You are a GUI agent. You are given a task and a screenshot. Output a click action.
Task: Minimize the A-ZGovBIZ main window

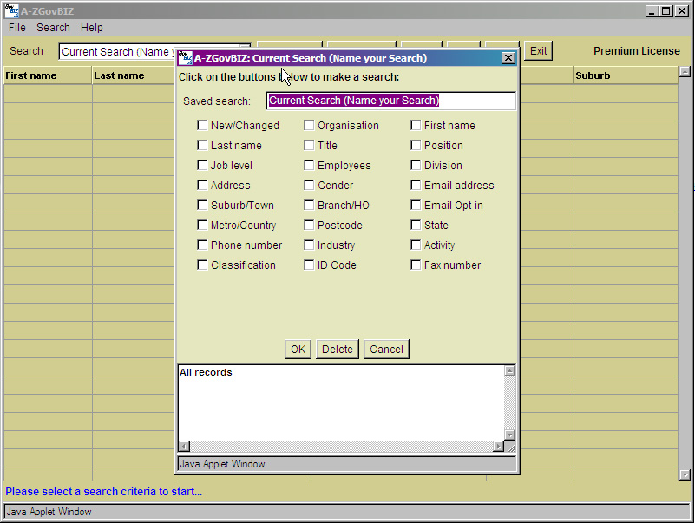pyautogui.click(x=651, y=11)
